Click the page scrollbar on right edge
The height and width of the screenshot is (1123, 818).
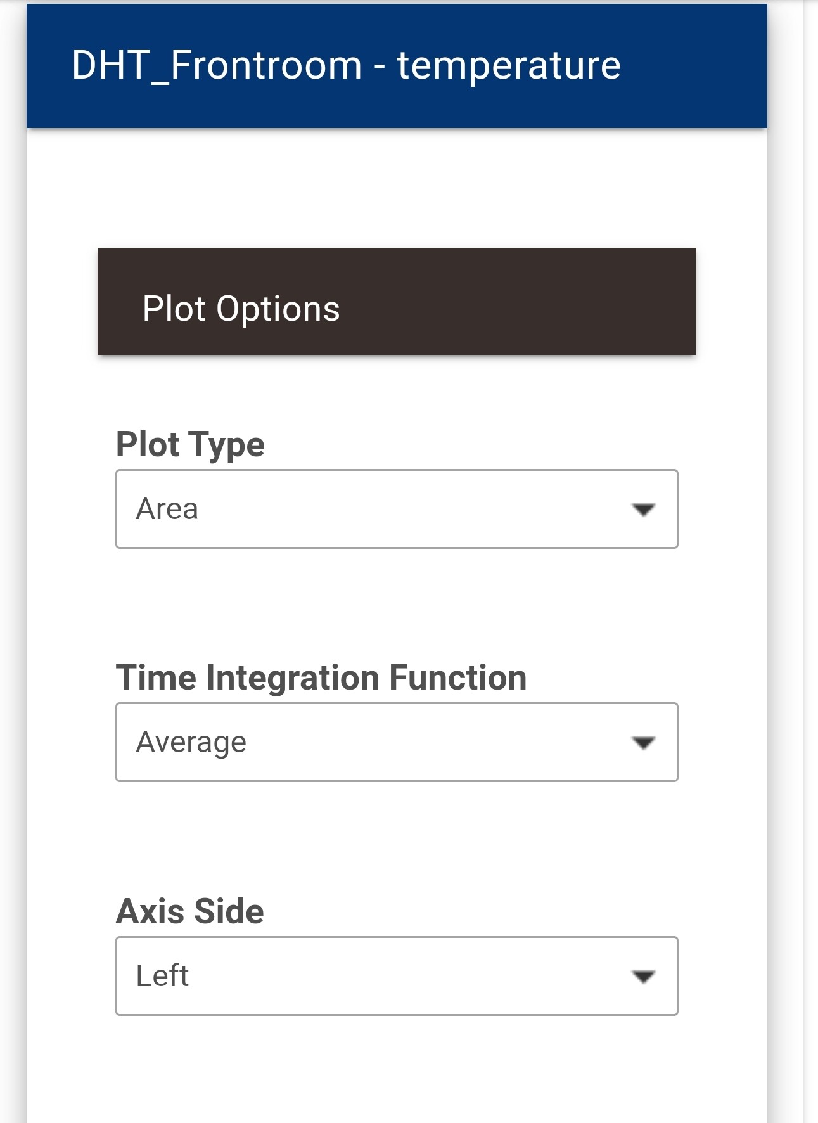[810, 561]
